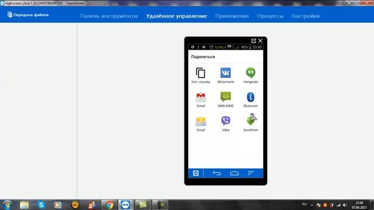Open the Настройки tab
The image size is (374, 210).
click(x=305, y=16)
